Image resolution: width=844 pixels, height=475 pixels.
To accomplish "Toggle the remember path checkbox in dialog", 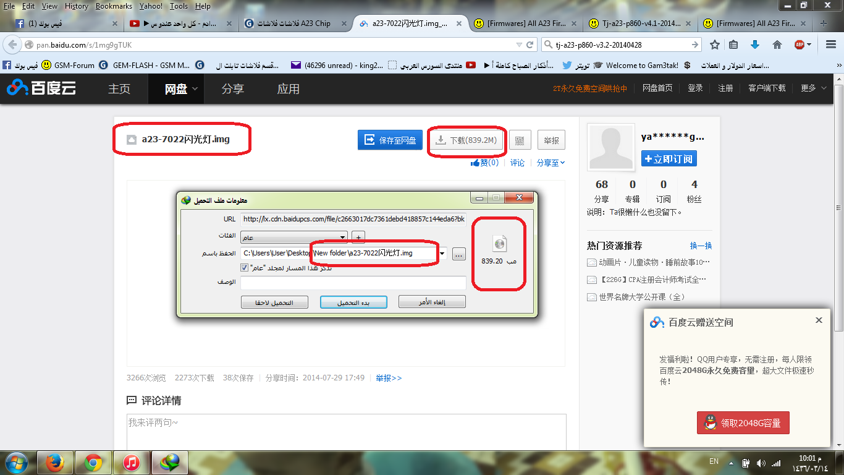I will point(244,268).
